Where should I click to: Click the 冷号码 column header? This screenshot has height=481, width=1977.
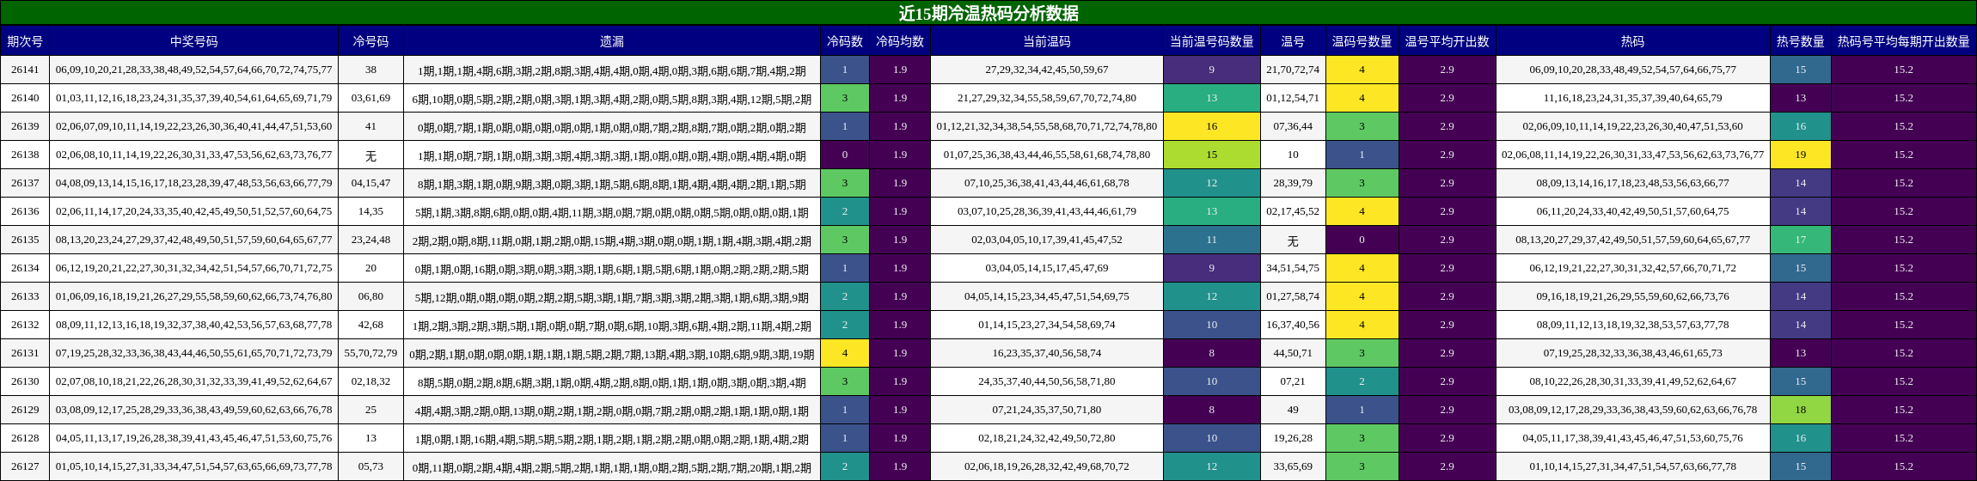tap(370, 41)
